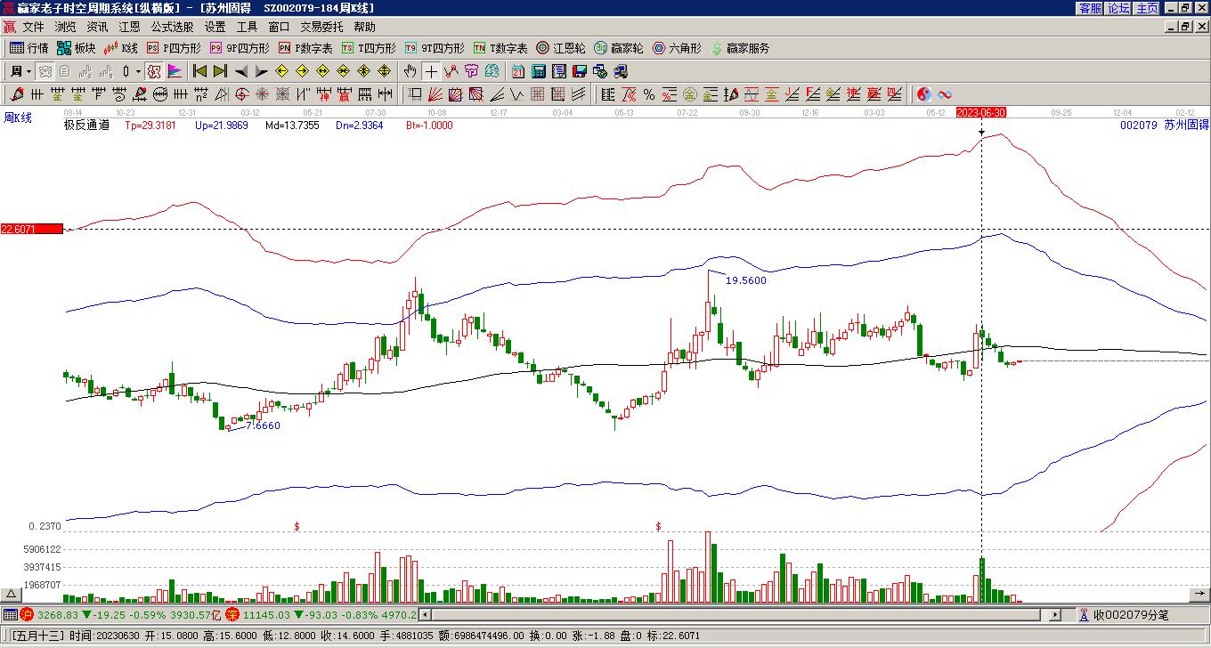The height and width of the screenshot is (648, 1211).
Task: Open the 窗口 menu
Action: point(279,28)
